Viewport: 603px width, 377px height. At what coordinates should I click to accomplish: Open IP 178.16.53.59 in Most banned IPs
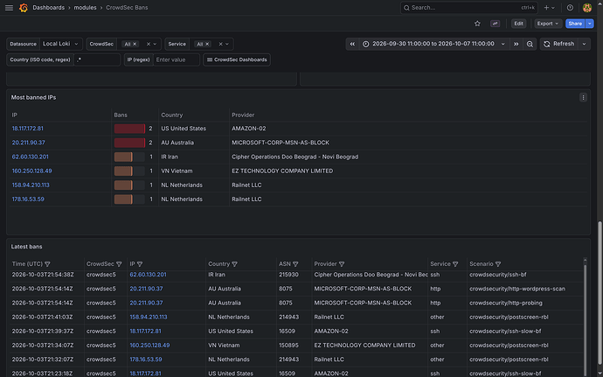point(28,199)
